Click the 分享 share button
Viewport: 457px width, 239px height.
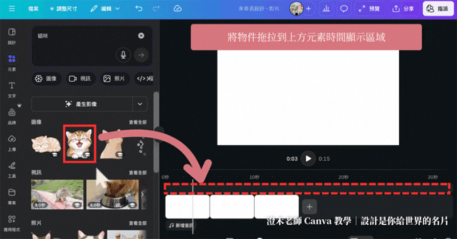pyautogui.click(x=403, y=9)
